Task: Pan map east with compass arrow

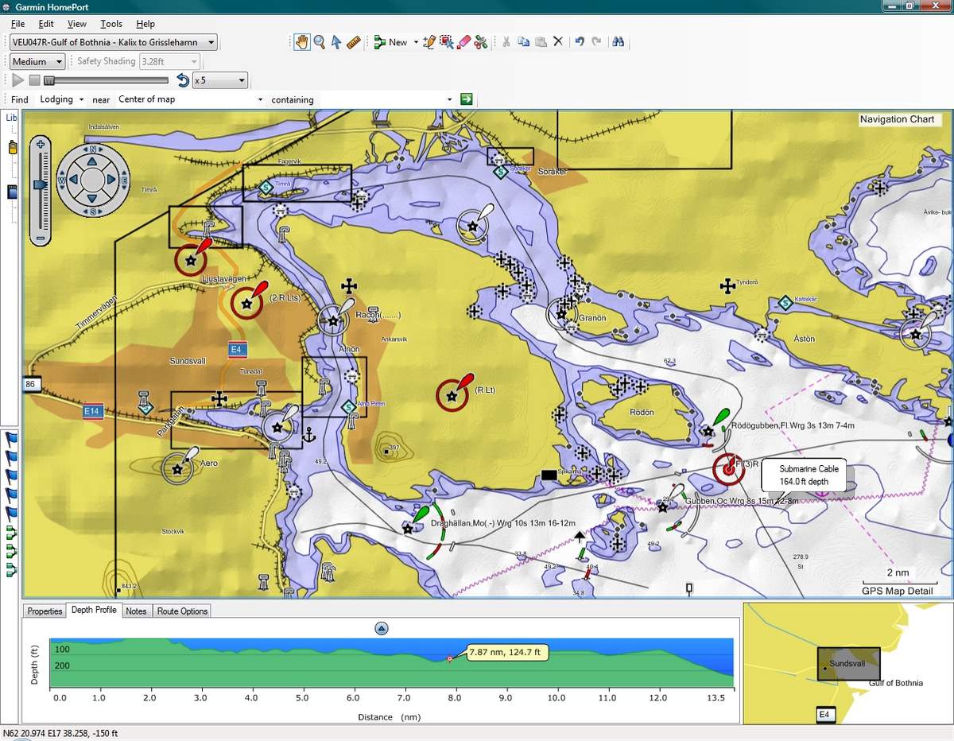Action: pos(111,180)
